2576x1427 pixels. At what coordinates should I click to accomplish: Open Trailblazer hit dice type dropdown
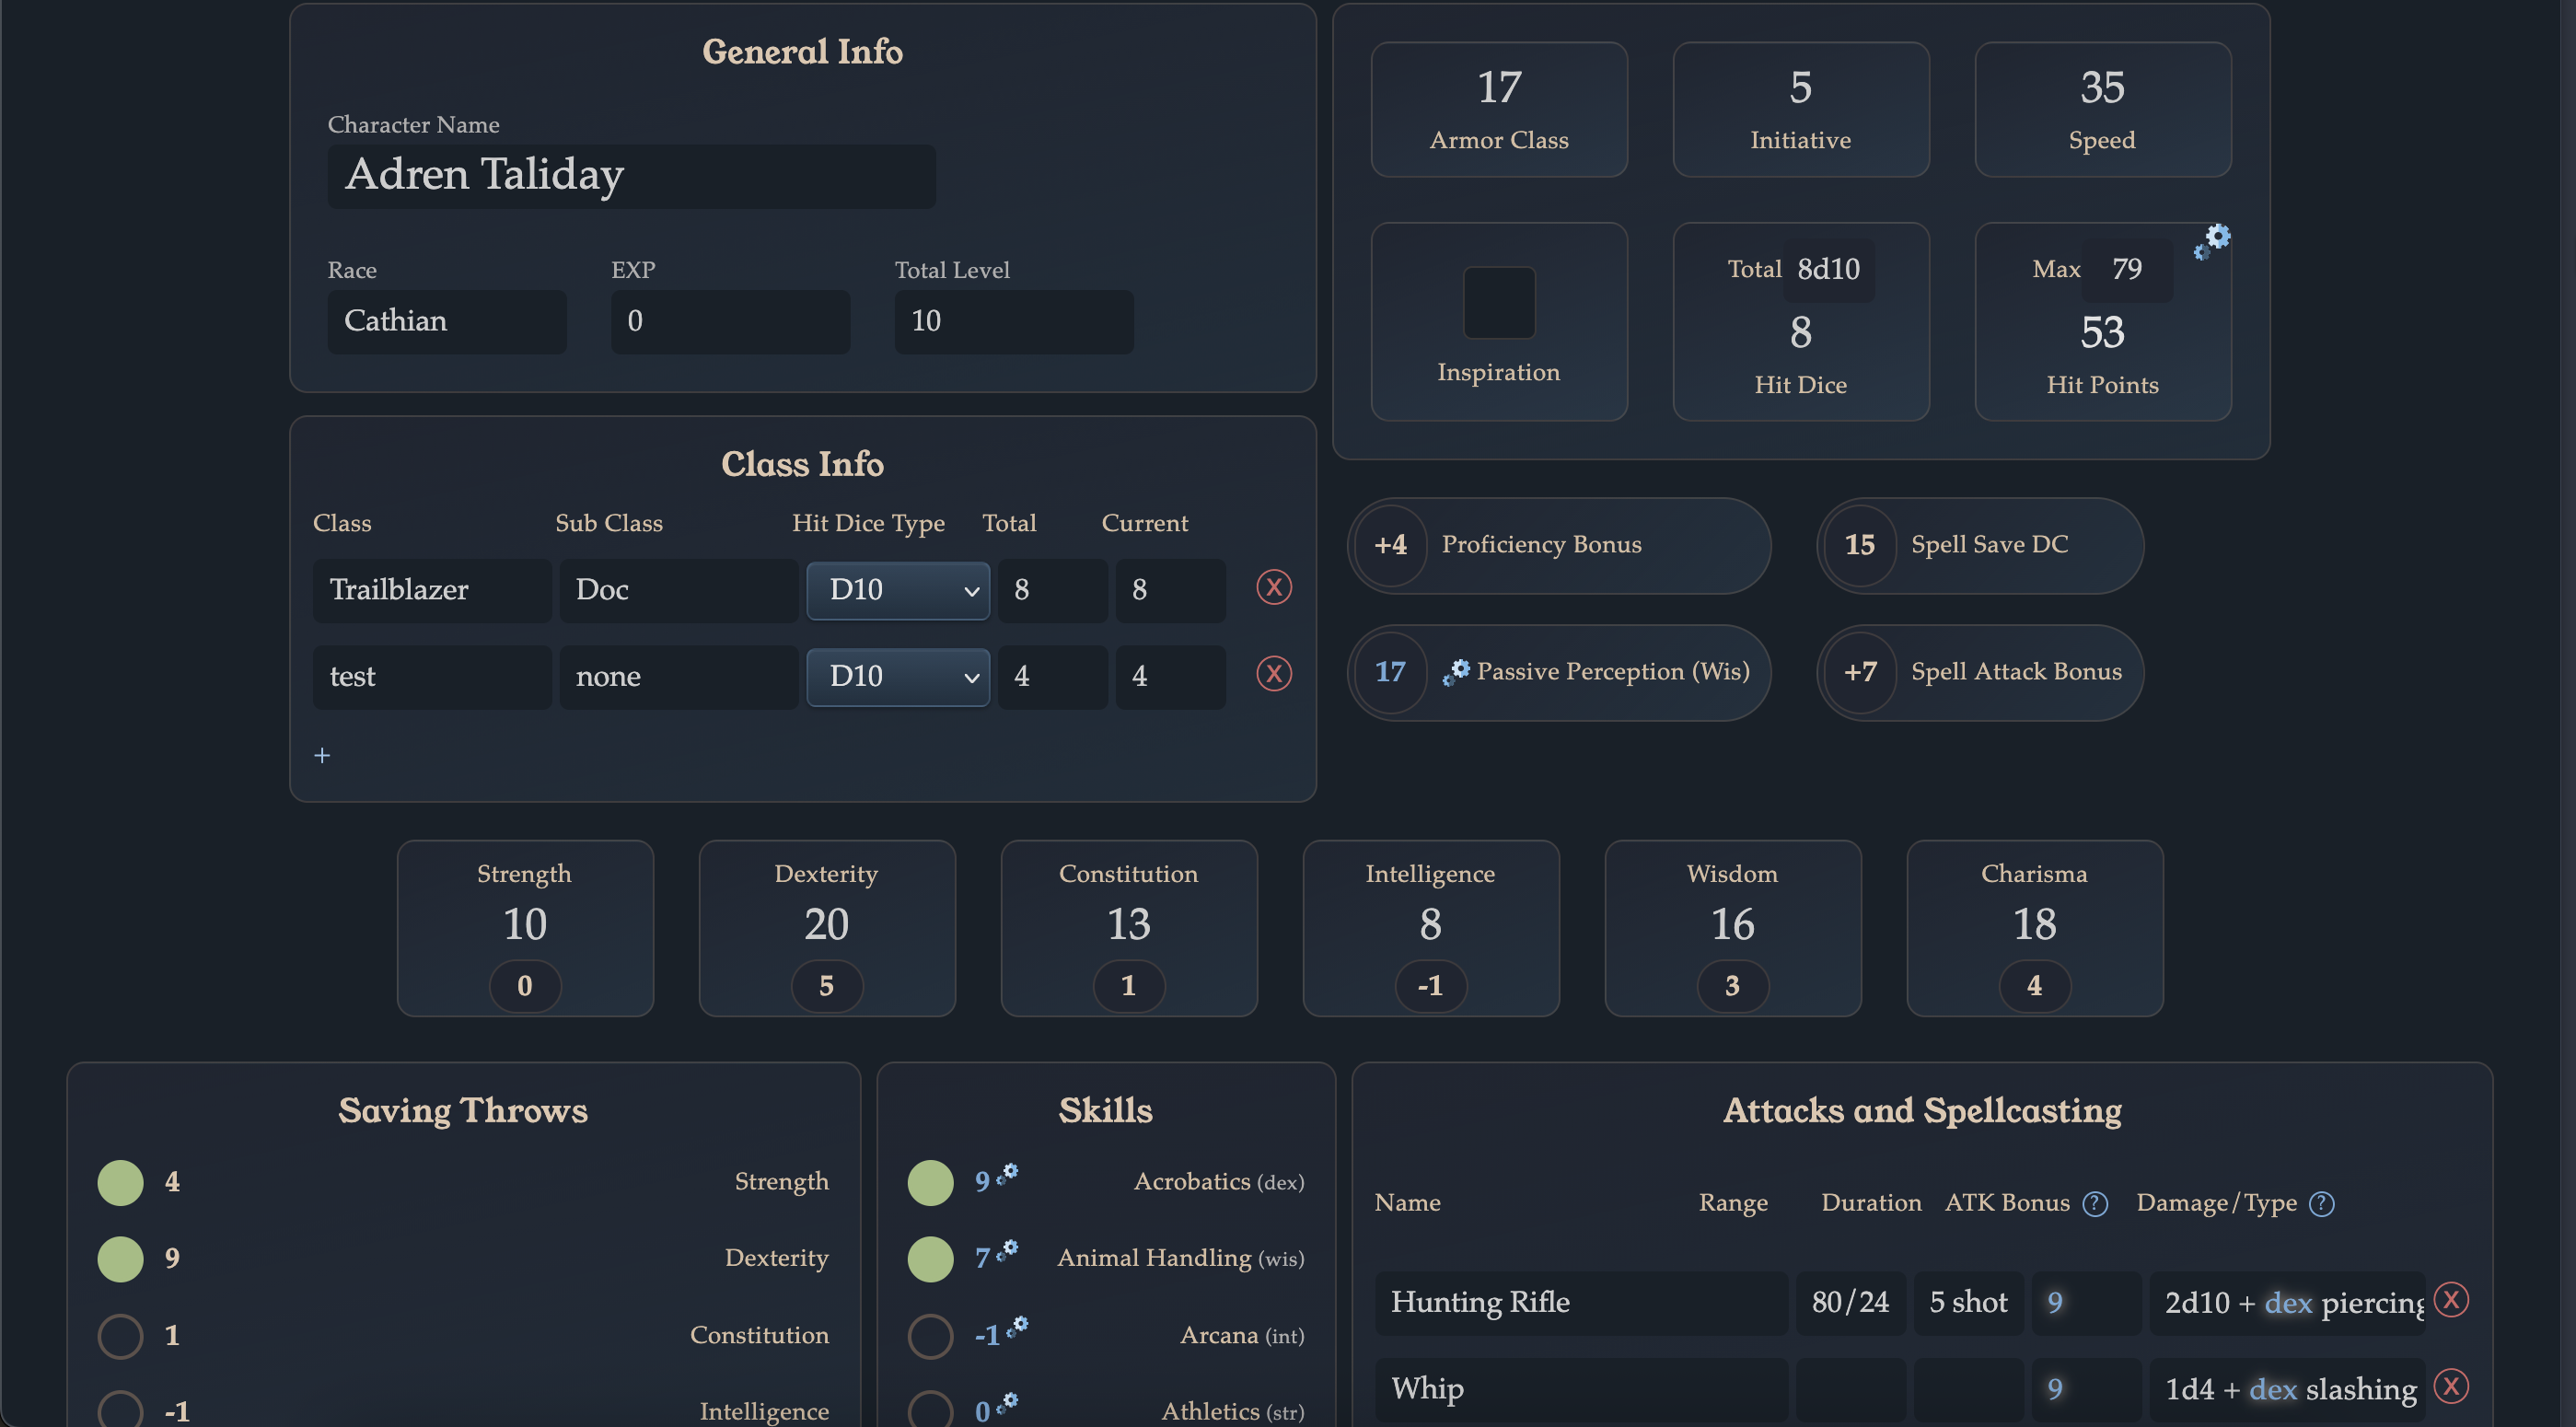point(897,590)
